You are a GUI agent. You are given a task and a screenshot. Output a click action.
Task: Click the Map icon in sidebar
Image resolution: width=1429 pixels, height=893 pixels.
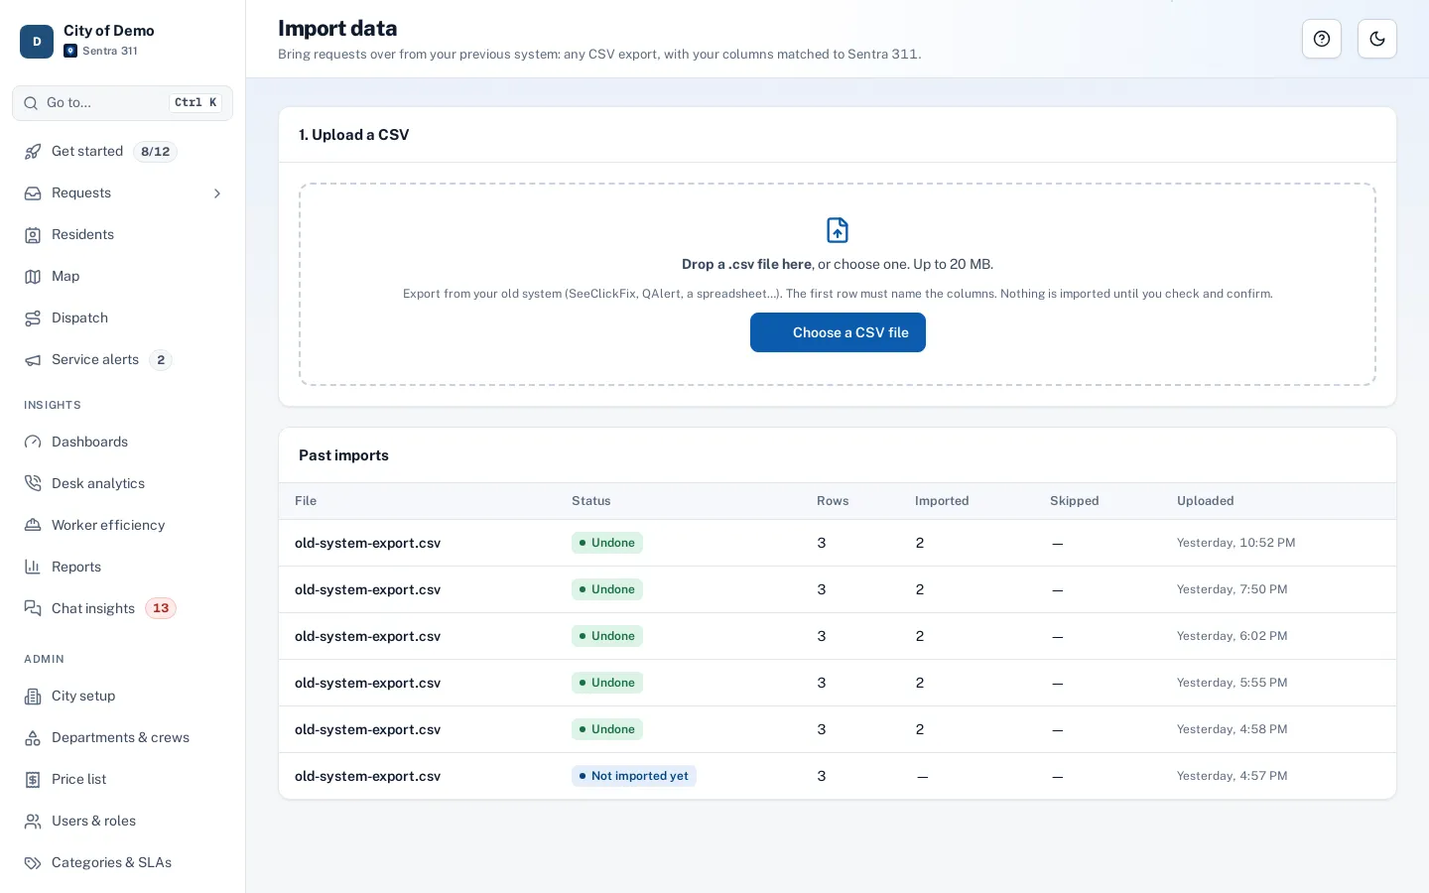click(33, 277)
